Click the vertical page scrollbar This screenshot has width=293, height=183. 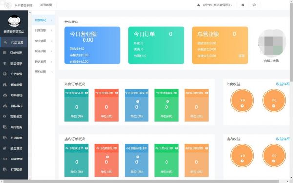tap(291, 43)
